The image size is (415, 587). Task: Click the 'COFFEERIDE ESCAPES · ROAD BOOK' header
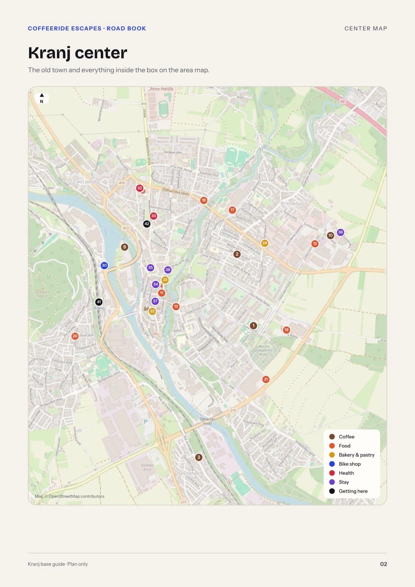click(x=87, y=28)
